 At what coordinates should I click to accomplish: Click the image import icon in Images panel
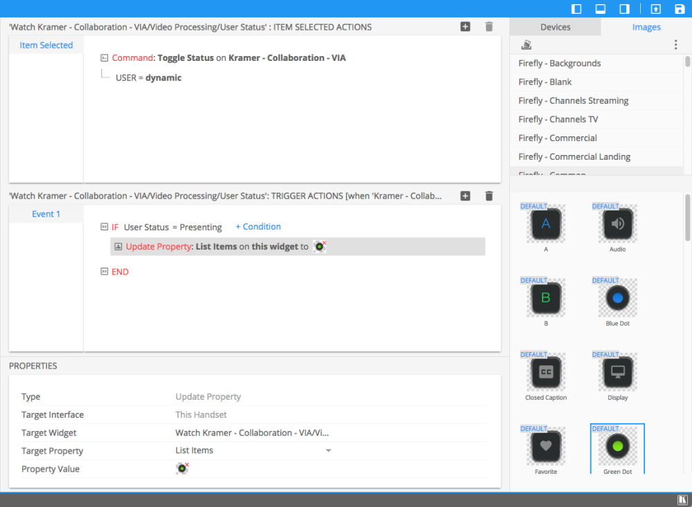point(526,44)
